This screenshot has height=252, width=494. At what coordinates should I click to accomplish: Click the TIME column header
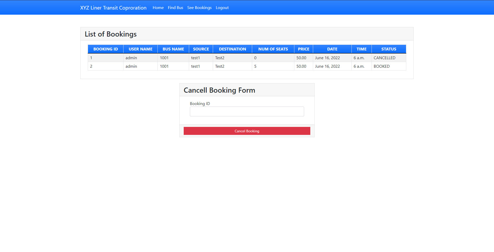361,49
